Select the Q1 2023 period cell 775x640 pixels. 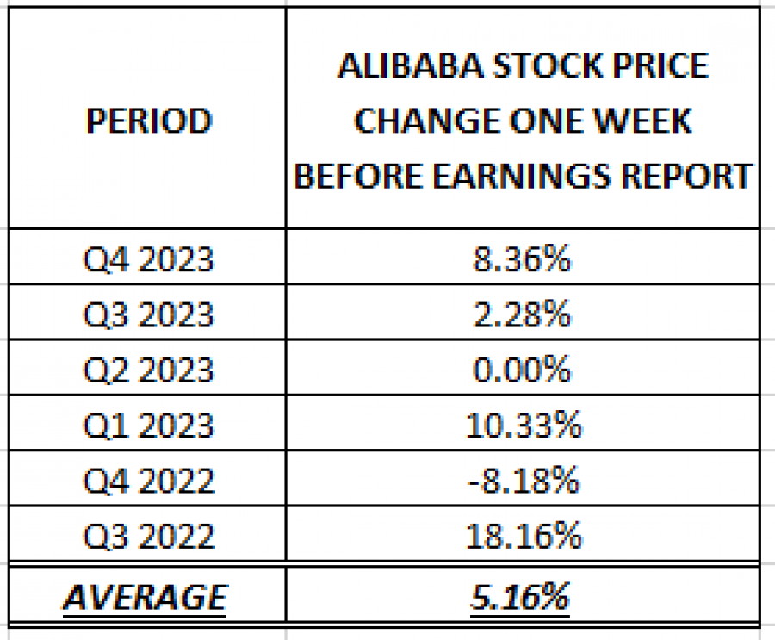[147, 422]
